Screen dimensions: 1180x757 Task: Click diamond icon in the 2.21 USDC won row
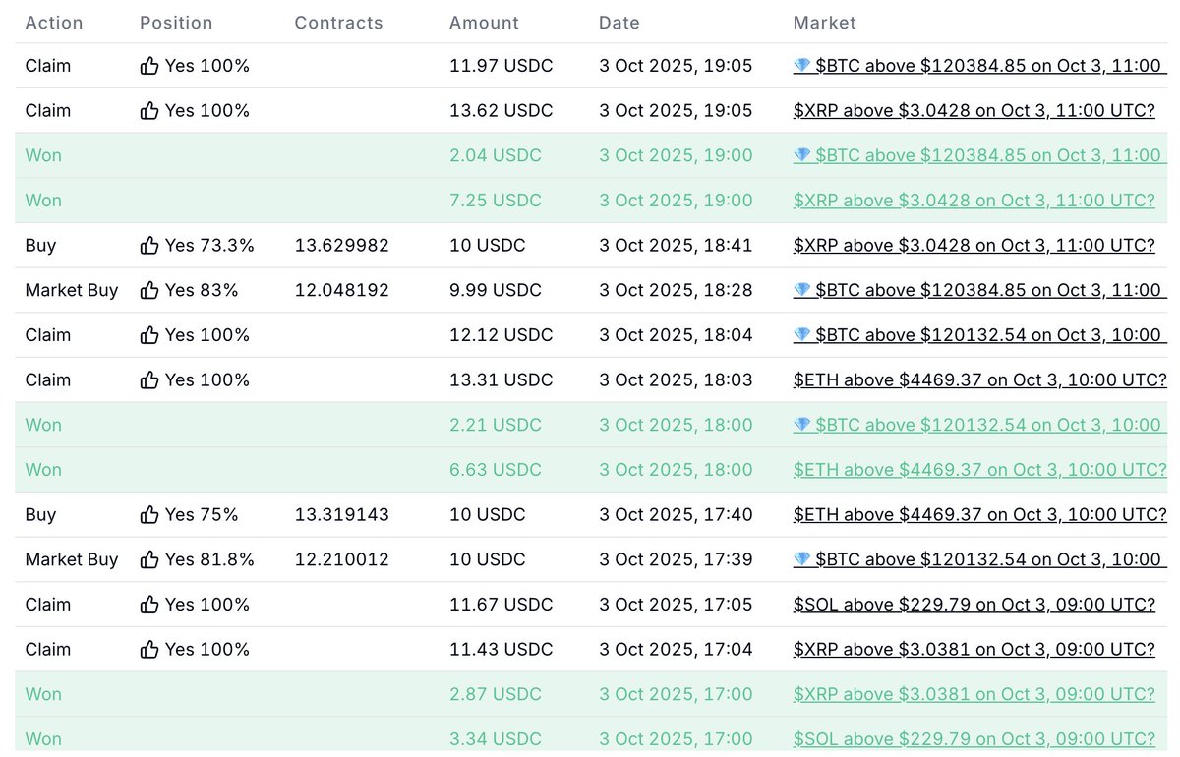click(x=802, y=425)
